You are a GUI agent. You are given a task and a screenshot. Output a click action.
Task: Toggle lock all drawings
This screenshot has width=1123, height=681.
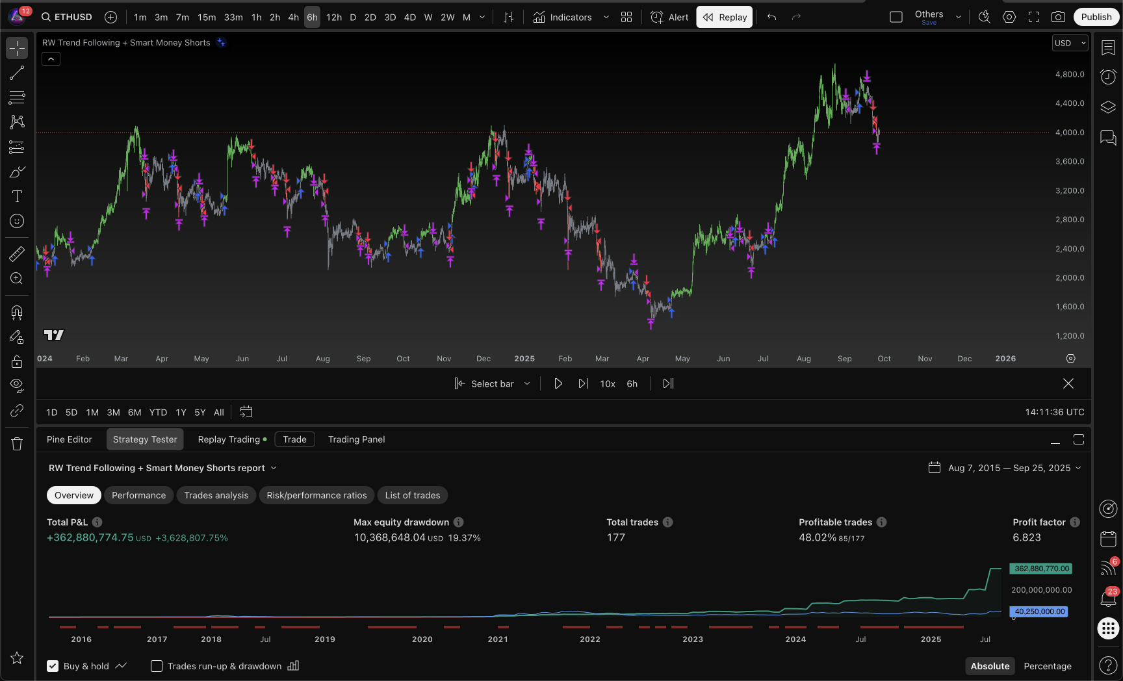coord(17,361)
